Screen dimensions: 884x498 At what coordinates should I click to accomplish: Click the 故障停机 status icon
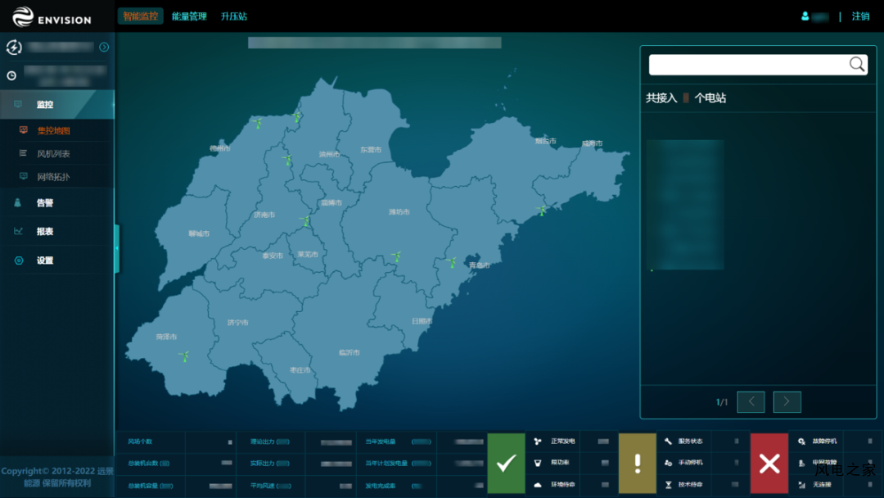[x=801, y=441]
